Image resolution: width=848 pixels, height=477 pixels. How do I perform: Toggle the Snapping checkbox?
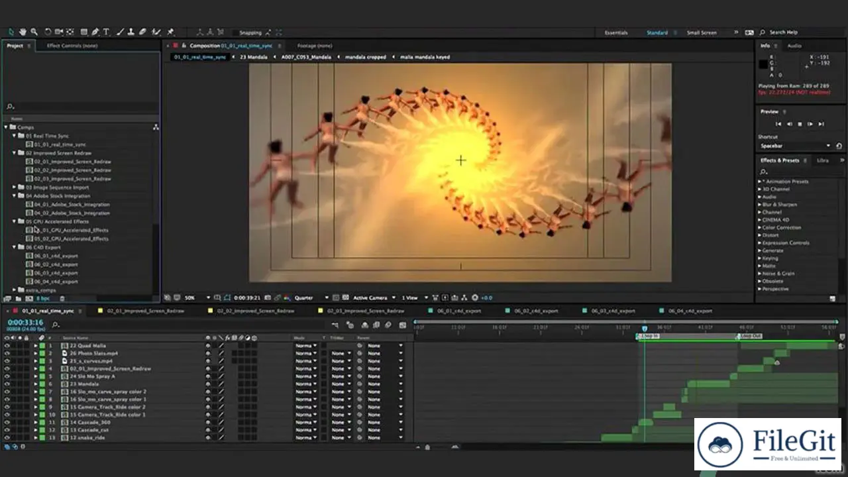[x=235, y=32]
